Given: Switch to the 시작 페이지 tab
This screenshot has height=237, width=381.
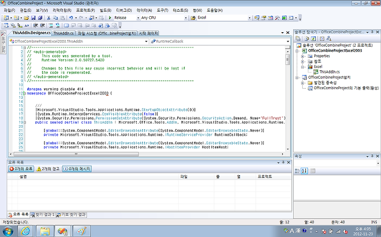Looking at the screenshot, I should click(x=148, y=33).
